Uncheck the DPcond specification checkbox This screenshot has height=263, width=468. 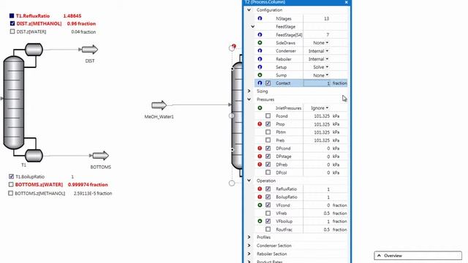pyautogui.click(x=268, y=148)
